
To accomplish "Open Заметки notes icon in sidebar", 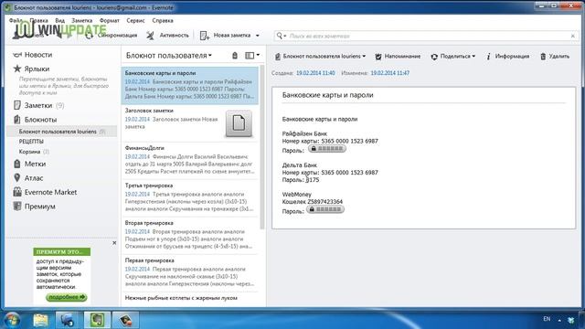I will [17, 105].
